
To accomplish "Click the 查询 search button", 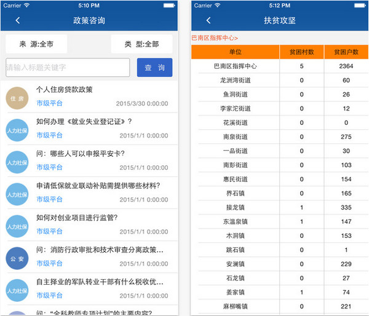I will [154, 68].
